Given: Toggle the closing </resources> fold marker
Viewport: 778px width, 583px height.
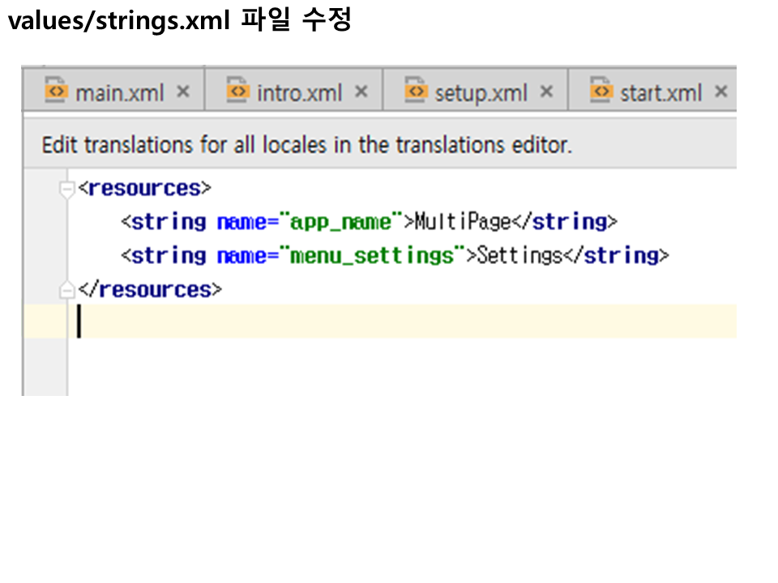Looking at the screenshot, I should (x=67, y=291).
